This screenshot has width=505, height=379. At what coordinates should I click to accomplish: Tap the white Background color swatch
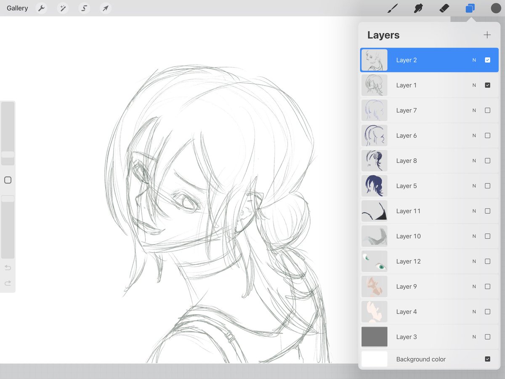tap(375, 359)
